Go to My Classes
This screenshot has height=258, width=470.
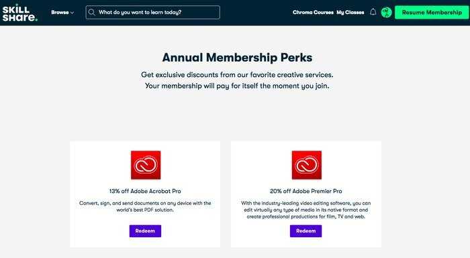(350, 12)
